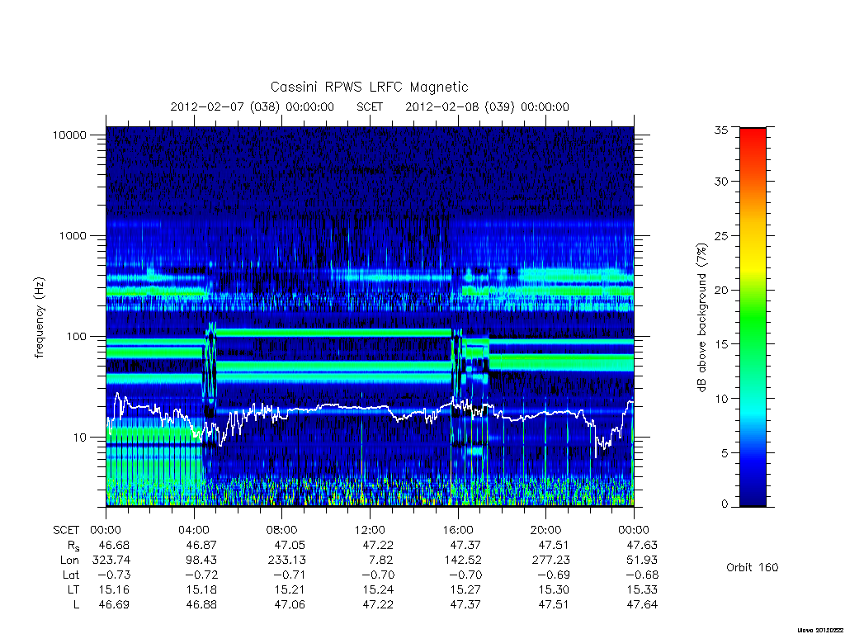Click the Rs value 47.63
845x634 pixels.
642,546
